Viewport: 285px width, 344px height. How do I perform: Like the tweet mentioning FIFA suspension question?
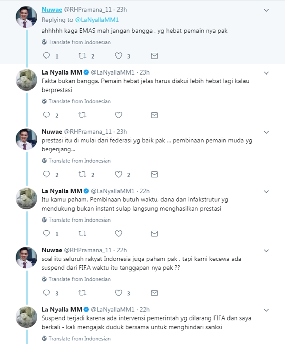118,293
